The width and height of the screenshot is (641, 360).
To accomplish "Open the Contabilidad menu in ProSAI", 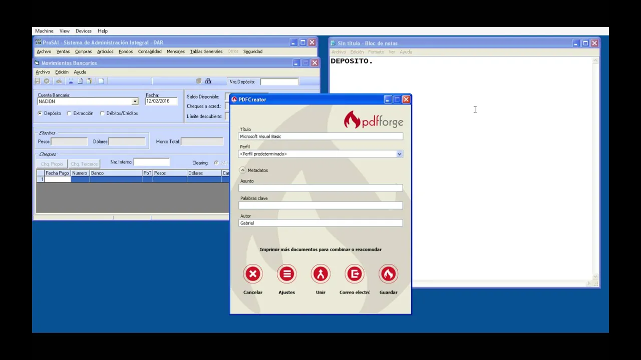I will 150,51.
